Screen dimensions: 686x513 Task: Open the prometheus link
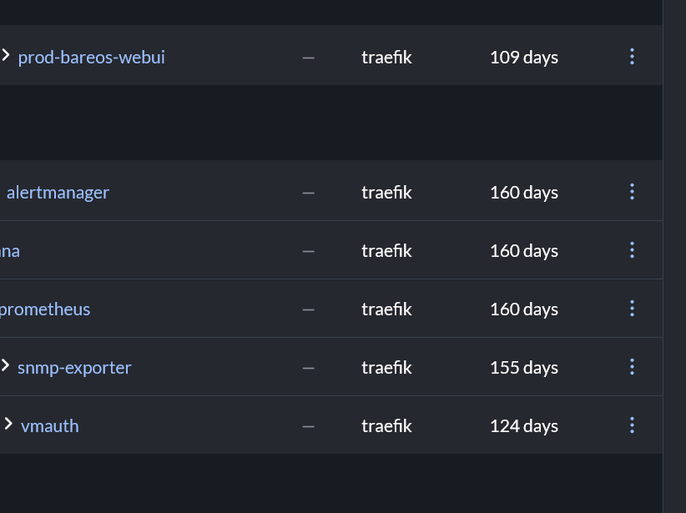click(x=45, y=309)
